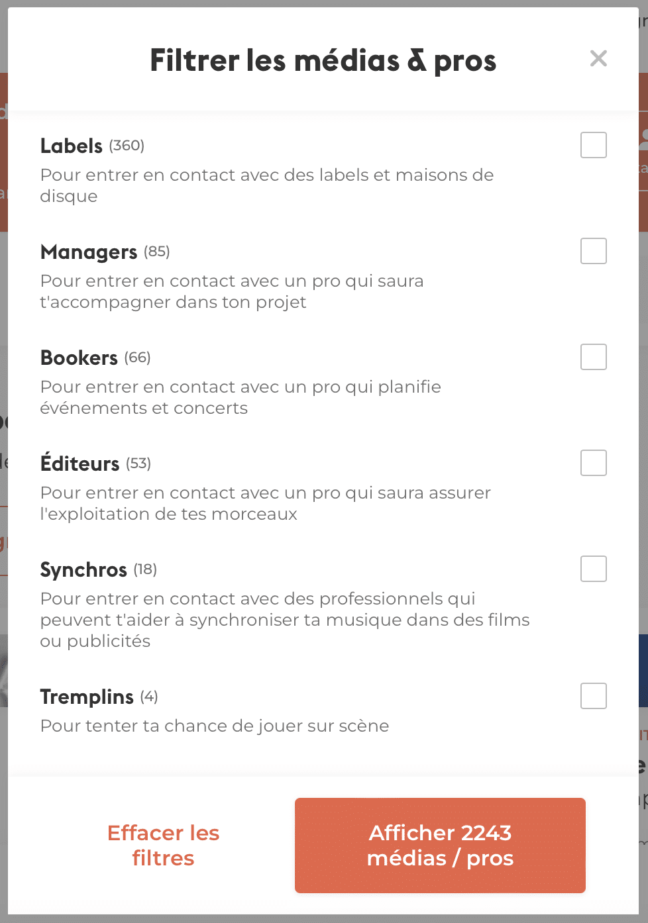Viewport: 648px width, 923px height.
Task: Click Effacer les filtres link
Action: (163, 846)
